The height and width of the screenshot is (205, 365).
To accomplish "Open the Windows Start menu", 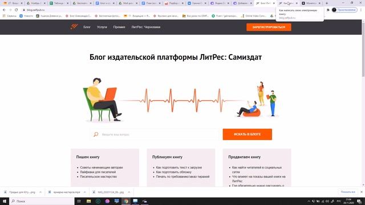I will (x=5, y=201).
